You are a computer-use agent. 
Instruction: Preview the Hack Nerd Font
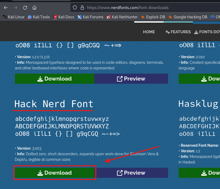[x=131, y=173]
